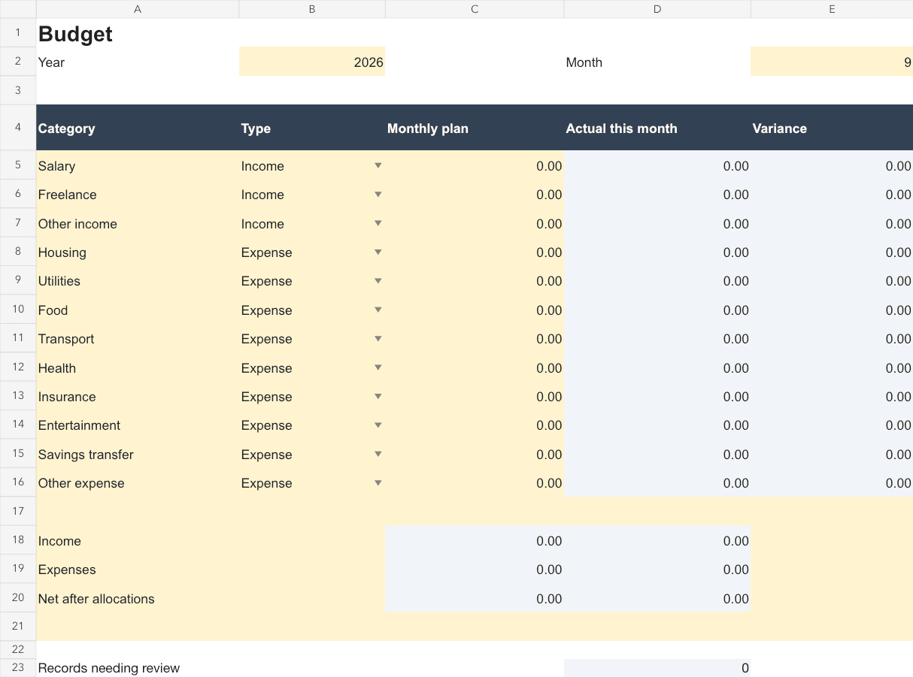Select the Expenses summary label cell
913x677 pixels.
pyautogui.click(x=138, y=569)
